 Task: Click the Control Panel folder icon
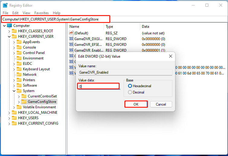[x=19, y=53]
